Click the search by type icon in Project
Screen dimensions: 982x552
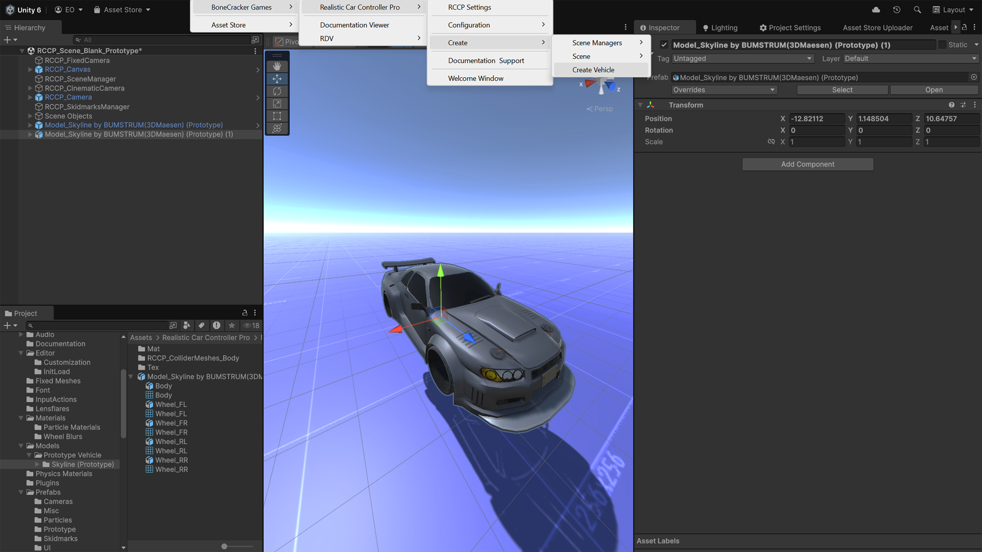tap(187, 326)
